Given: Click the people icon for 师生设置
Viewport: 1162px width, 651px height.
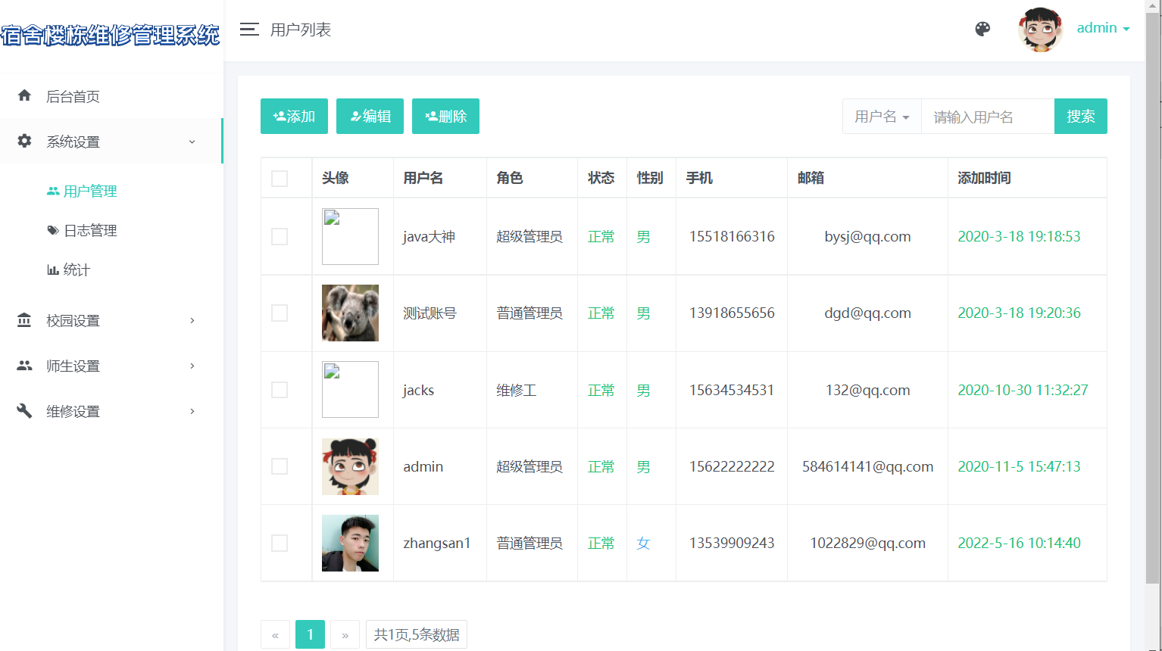Looking at the screenshot, I should pyautogui.click(x=24, y=366).
